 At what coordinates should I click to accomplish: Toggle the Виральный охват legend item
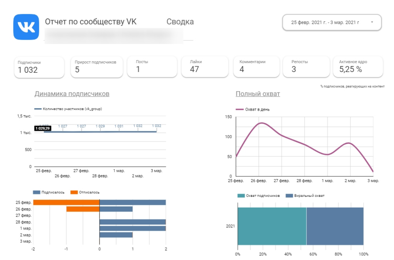pyautogui.click(x=290, y=196)
